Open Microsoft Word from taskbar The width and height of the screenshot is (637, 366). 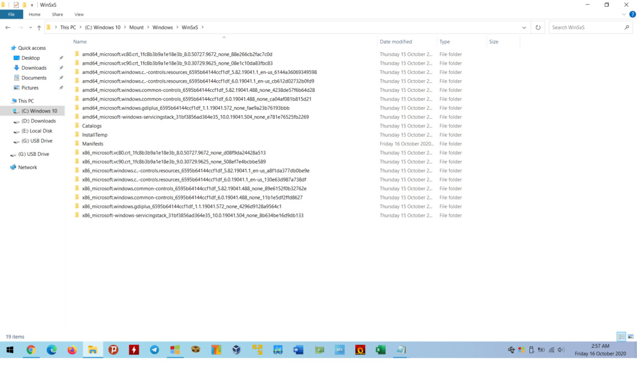click(298, 350)
